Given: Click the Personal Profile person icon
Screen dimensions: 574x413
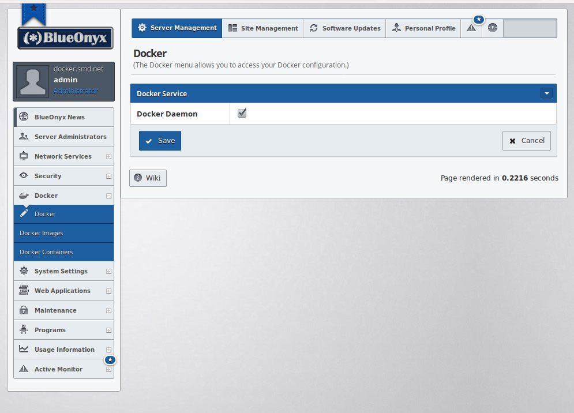Looking at the screenshot, I should pyautogui.click(x=396, y=28).
